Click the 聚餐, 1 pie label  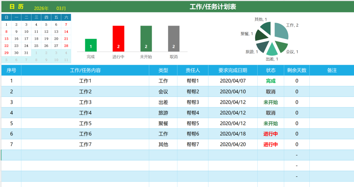(246, 34)
